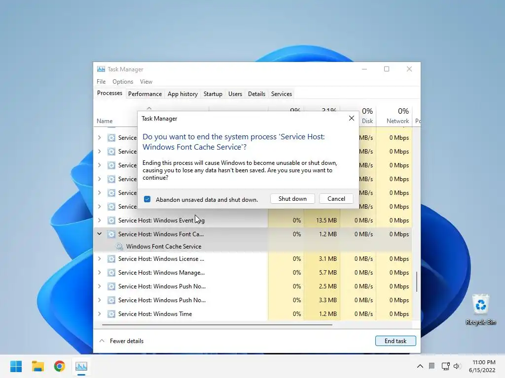Screen dimensions: 505x378
Task: Open the Options menu
Action: (x=123, y=82)
